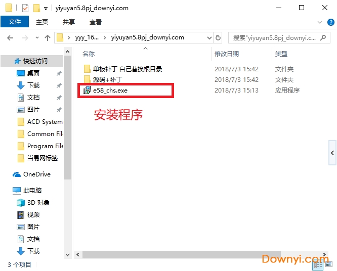Click the OneDrive cloud icon
This screenshot has width=337, height=271.
17,174
